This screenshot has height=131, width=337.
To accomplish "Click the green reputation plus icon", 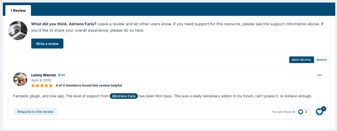I will pos(59,75).
